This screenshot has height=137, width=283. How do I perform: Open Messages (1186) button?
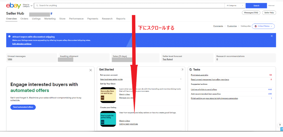tap(251, 13)
